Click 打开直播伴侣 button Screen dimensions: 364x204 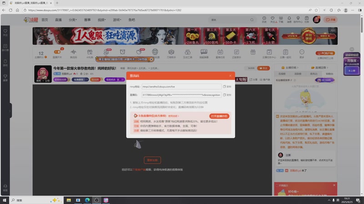(219, 116)
